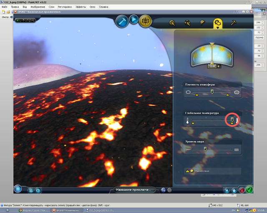Click thin cloud icon of atmosphere slider
The height and width of the screenshot is (213, 267).
coord(188,92)
